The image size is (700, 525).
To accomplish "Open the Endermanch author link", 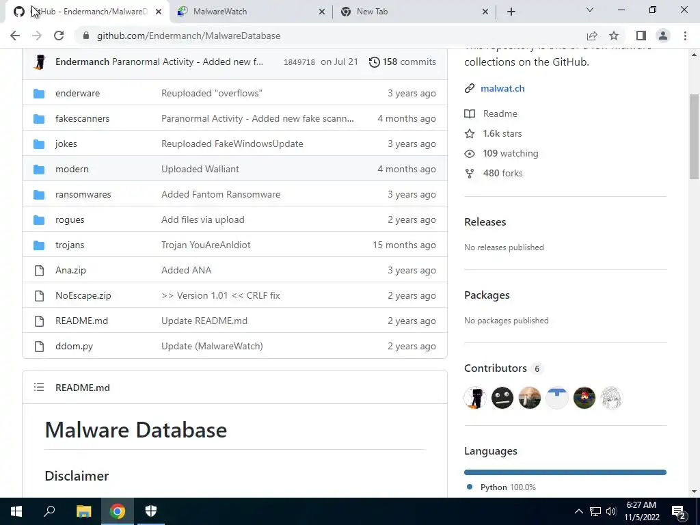I will click(x=82, y=62).
